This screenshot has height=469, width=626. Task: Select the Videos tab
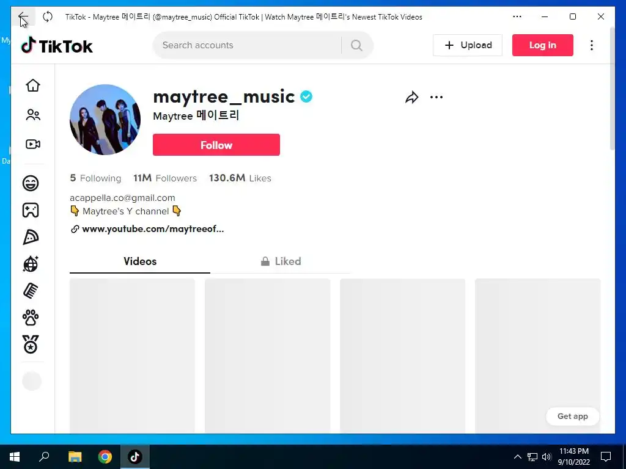tap(140, 261)
